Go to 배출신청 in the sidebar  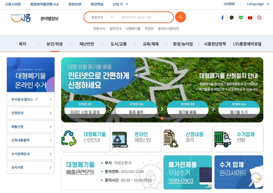click(30, 127)
